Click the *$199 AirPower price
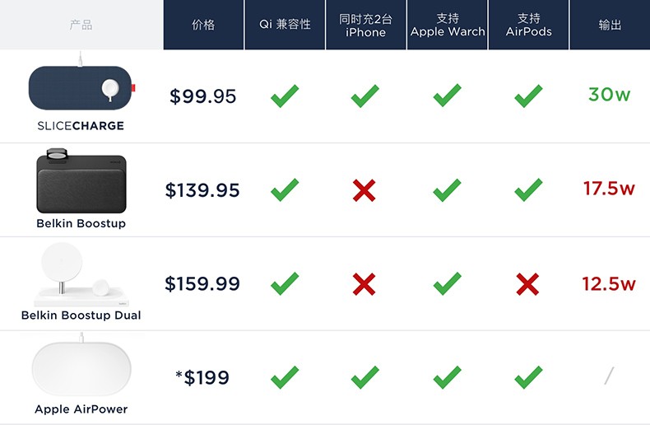Viewport: 650px width, 425px height. coord(202,378)
